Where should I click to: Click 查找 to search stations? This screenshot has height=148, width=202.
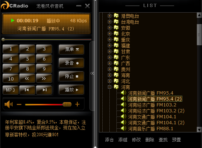pyautogui.click(x=163, y=139)
